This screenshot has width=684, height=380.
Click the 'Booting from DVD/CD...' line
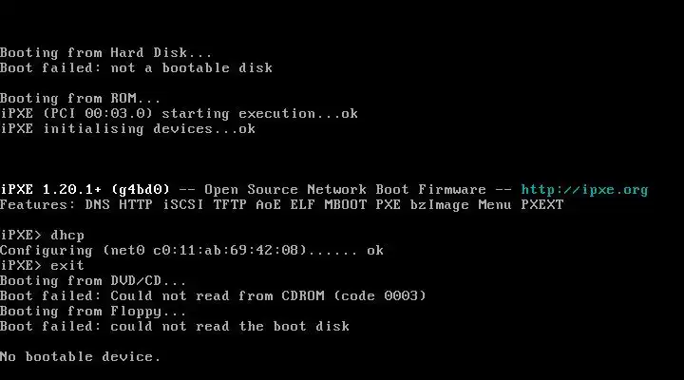pyautogui.click(x=93, y=280)
